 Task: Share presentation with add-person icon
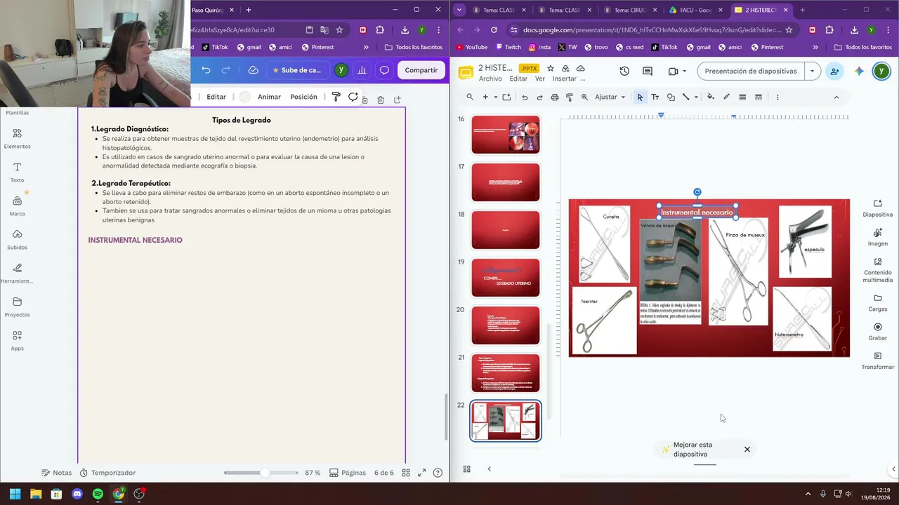(x=834, y=71)
